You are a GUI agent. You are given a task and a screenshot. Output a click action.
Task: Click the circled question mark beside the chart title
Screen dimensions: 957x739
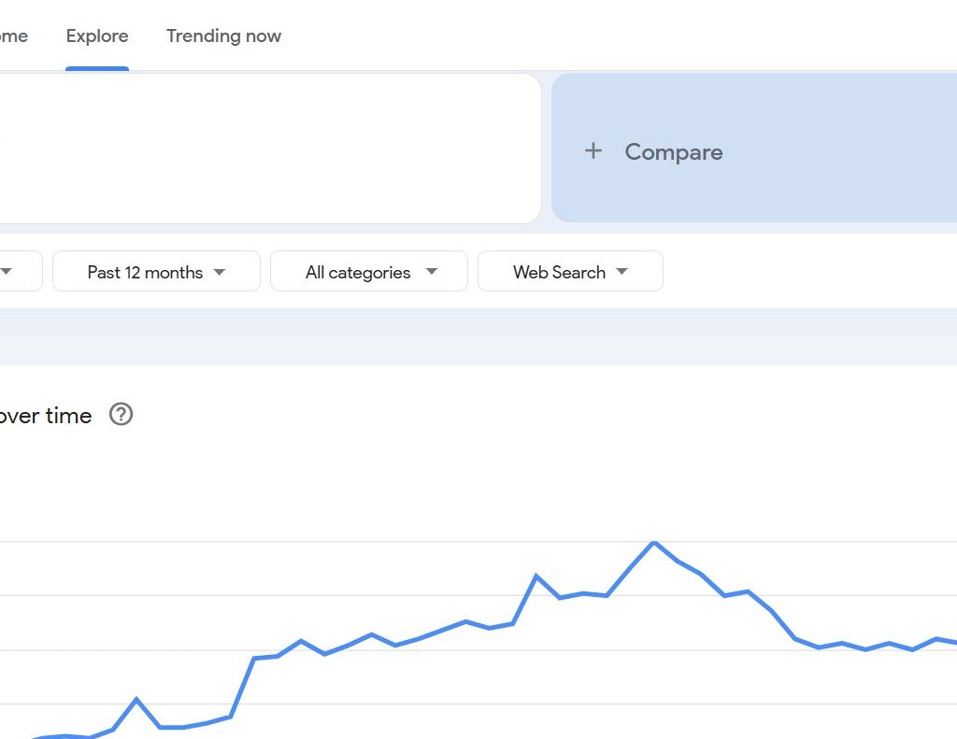(x=121, y=414)
